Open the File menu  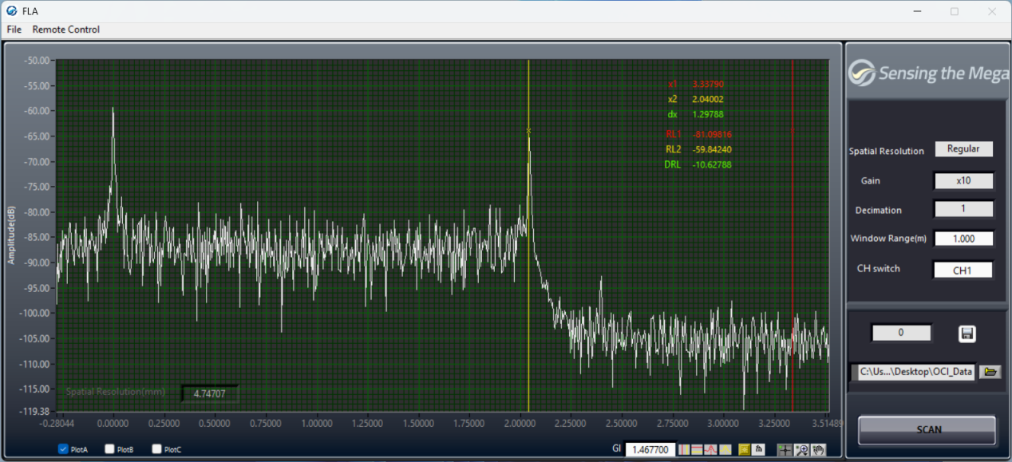pyautogui.click(x=14, y=30)
